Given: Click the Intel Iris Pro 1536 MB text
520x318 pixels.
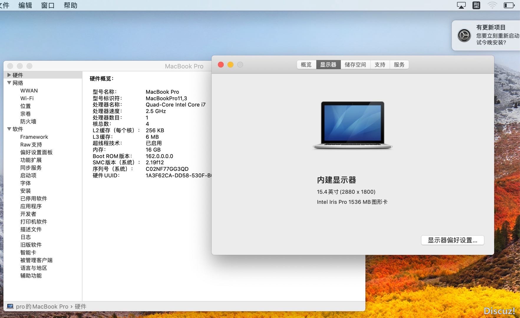Looking at the screenshot, I should [x=352, y=202].
